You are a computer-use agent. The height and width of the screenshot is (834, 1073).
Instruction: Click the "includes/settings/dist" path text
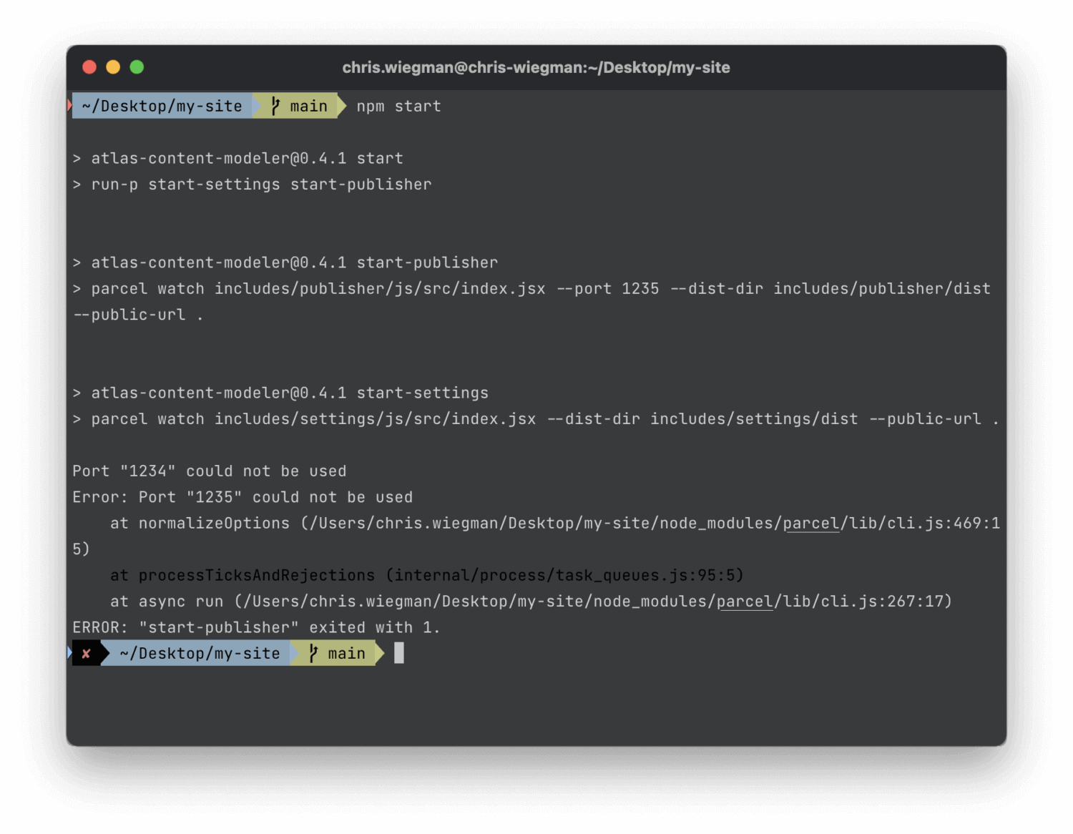tap(754, 419)
